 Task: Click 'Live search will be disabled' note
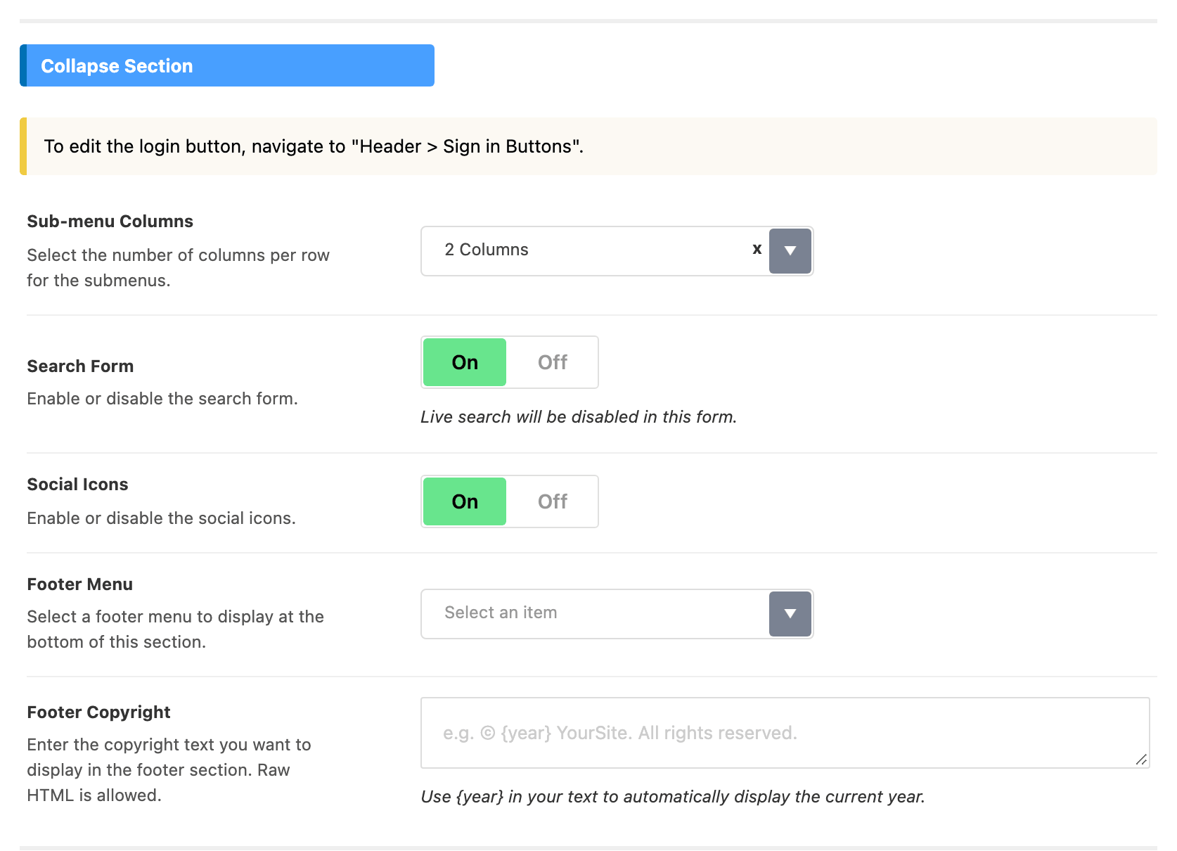[578, 417]
